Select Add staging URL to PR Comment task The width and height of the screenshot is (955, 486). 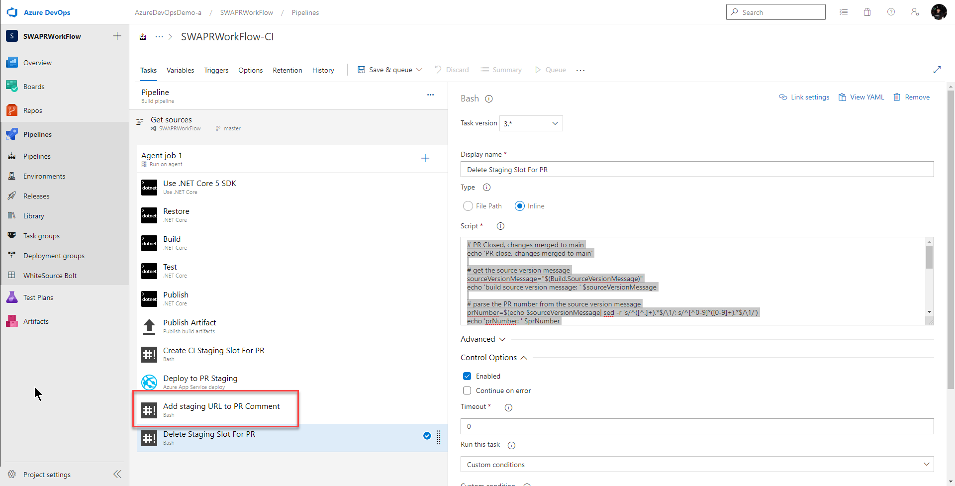292,410
